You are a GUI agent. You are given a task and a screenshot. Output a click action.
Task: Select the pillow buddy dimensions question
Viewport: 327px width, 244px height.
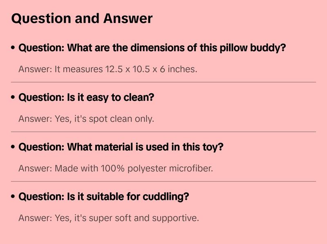tap(152, 48)
